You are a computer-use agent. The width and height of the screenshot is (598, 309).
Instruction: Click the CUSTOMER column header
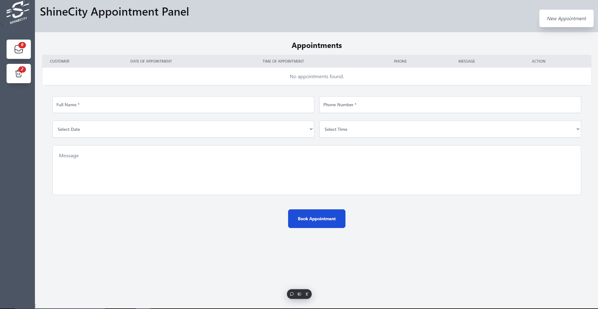click(x=60, y=61)
